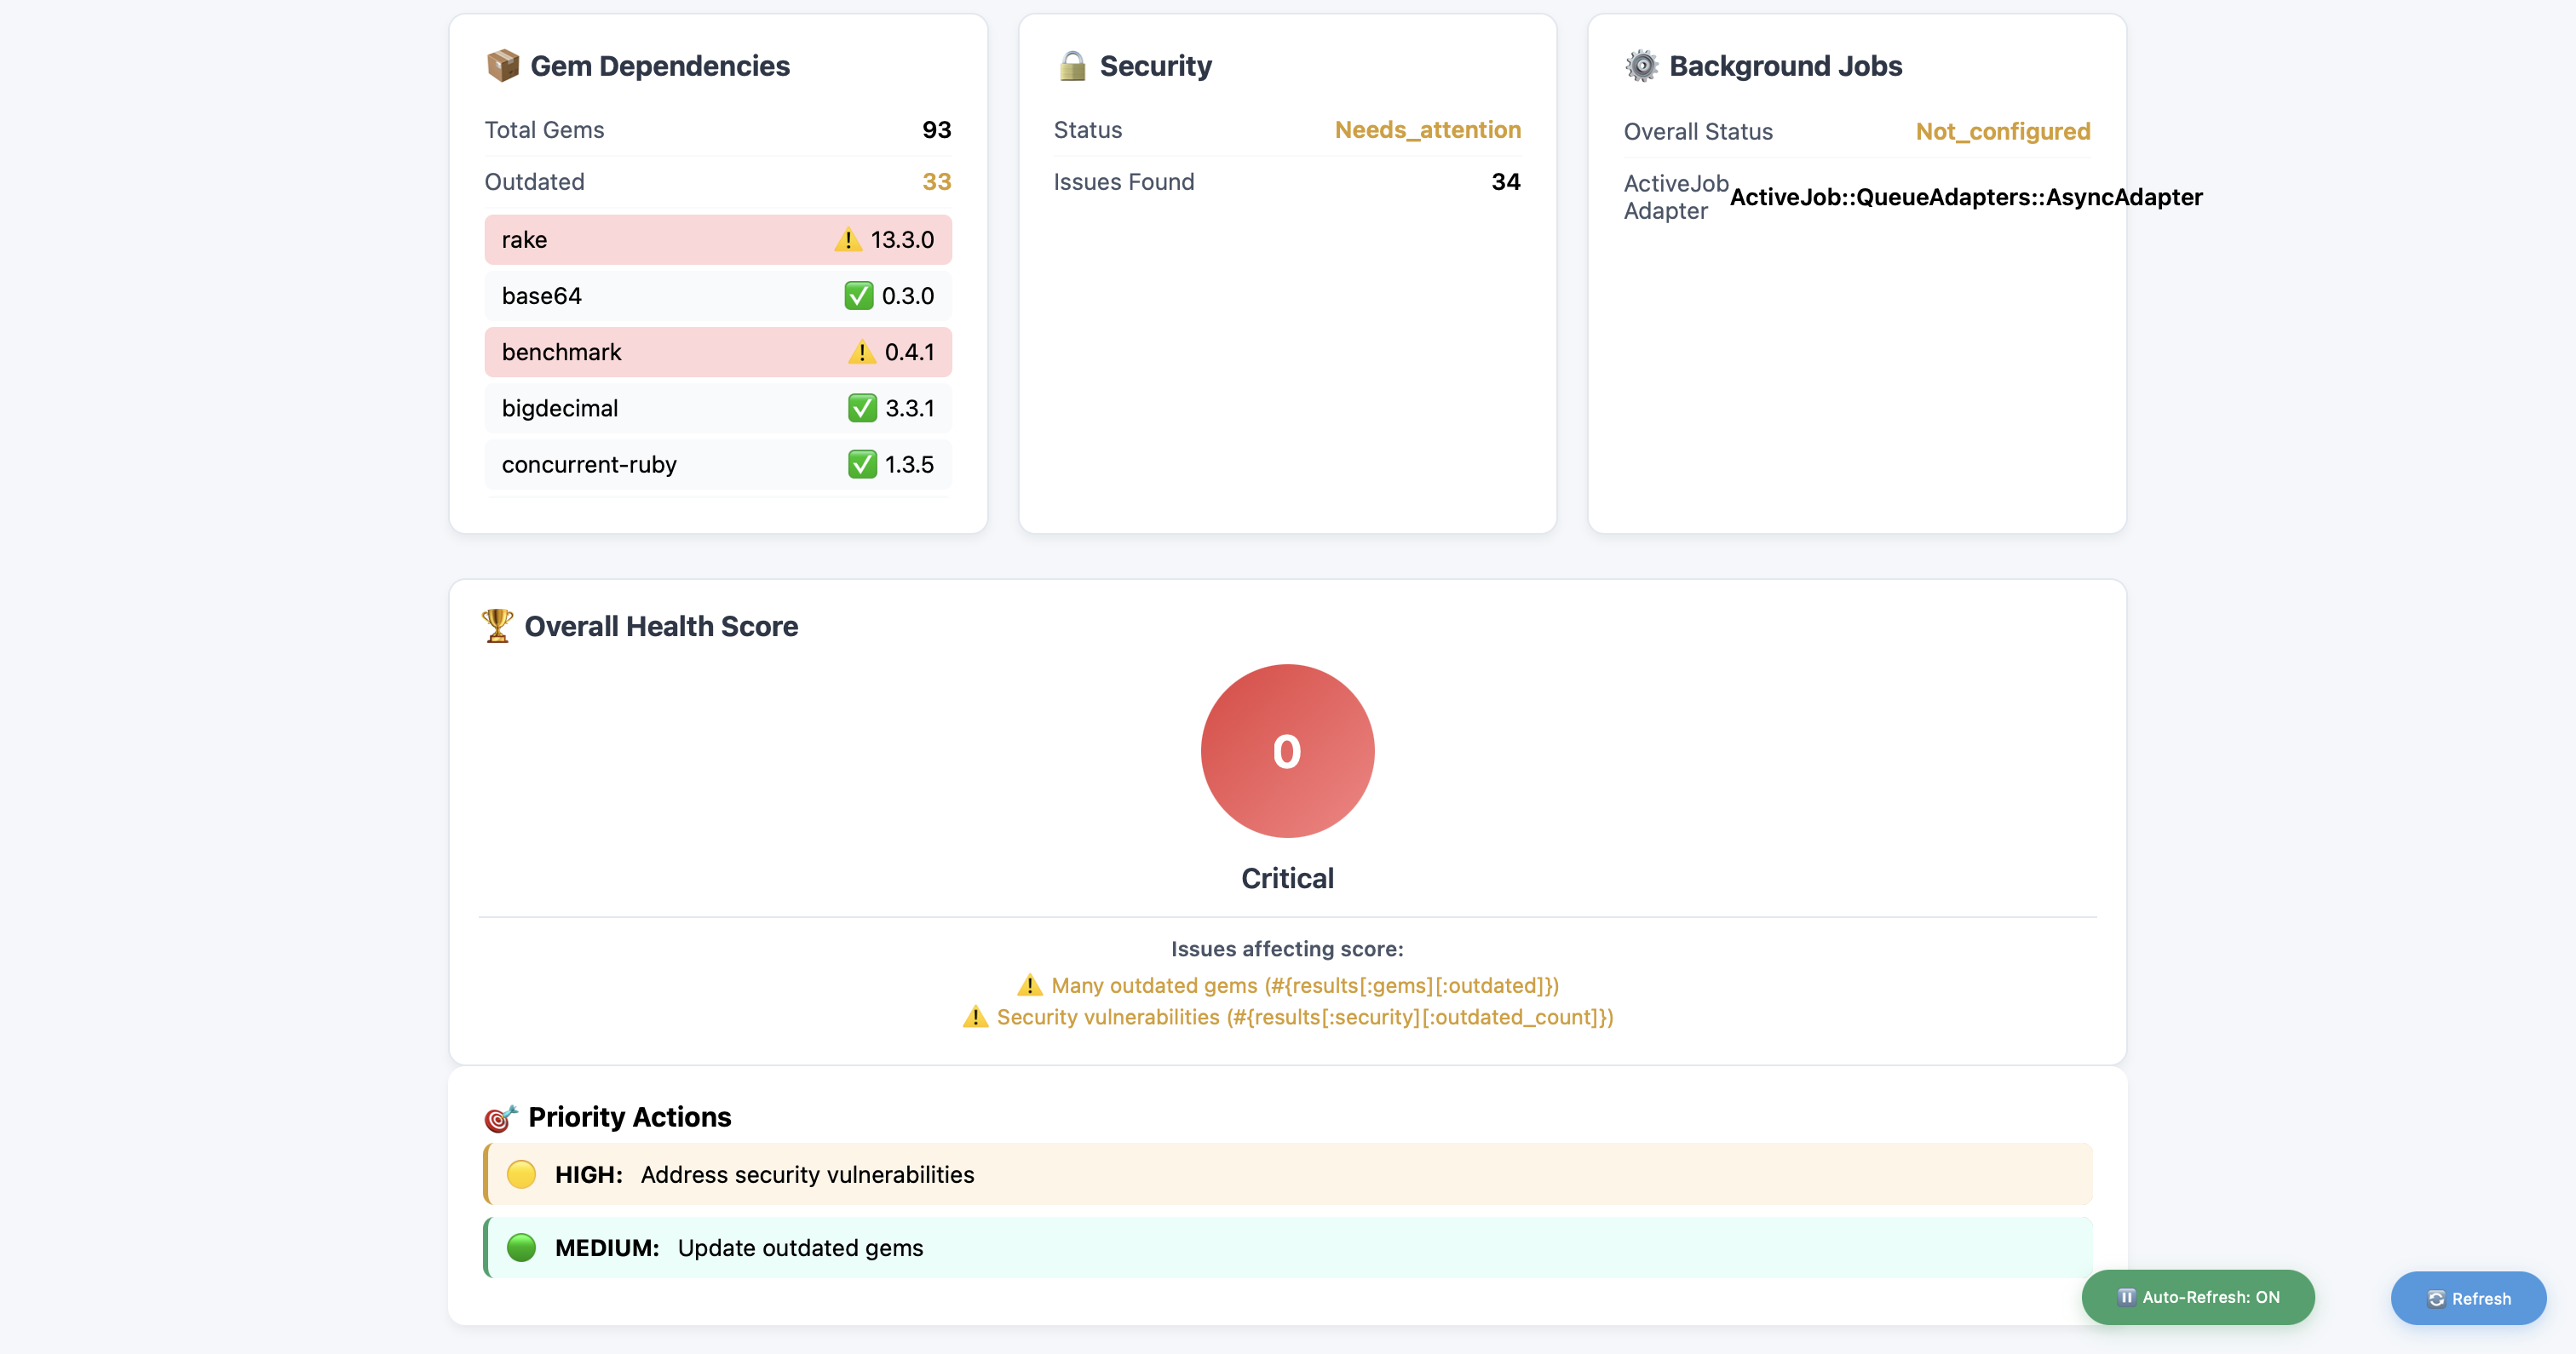Click the Gem Dependencies package icon
Viewport: 2576px width, 1354px height.
pyautogui.click(x=503, y=65)
